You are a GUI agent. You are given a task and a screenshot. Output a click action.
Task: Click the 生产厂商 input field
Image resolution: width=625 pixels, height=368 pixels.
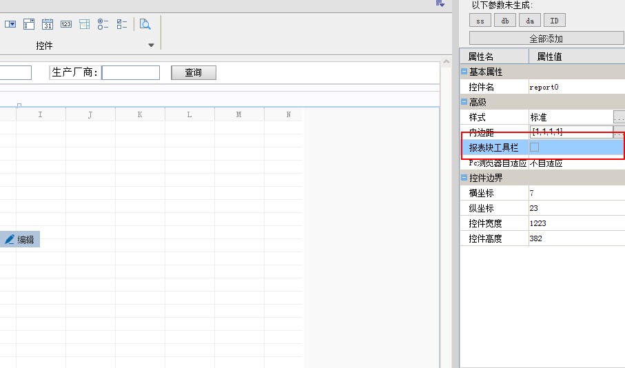pos(131,72)
